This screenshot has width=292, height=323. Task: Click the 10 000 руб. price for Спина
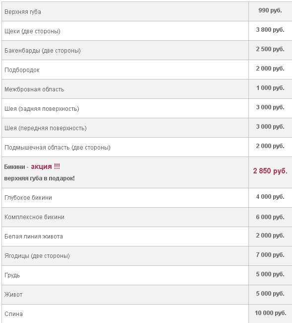tap(270, 313)
